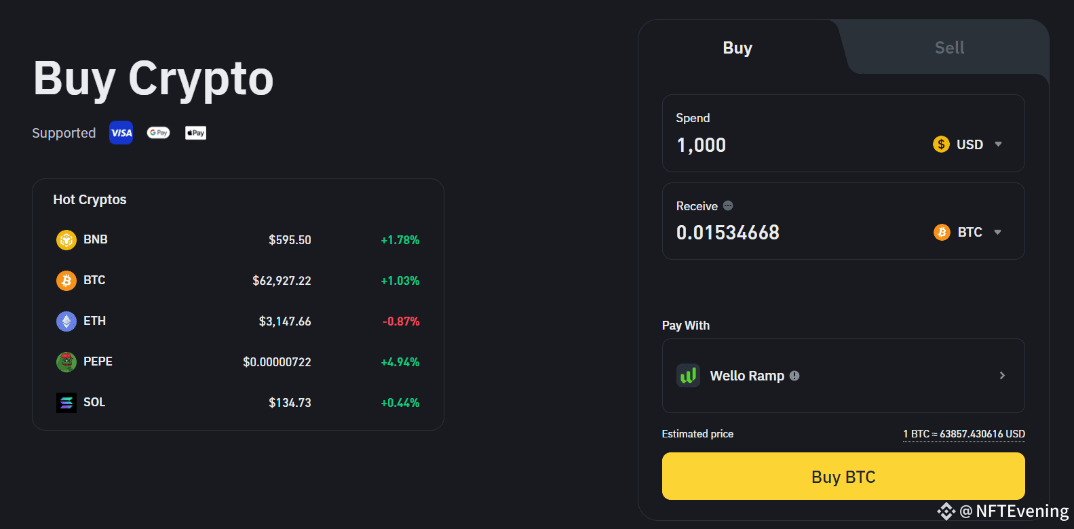1074x529 pixels.
Task: Click the BNB coin icon
Action: [66, 240]
